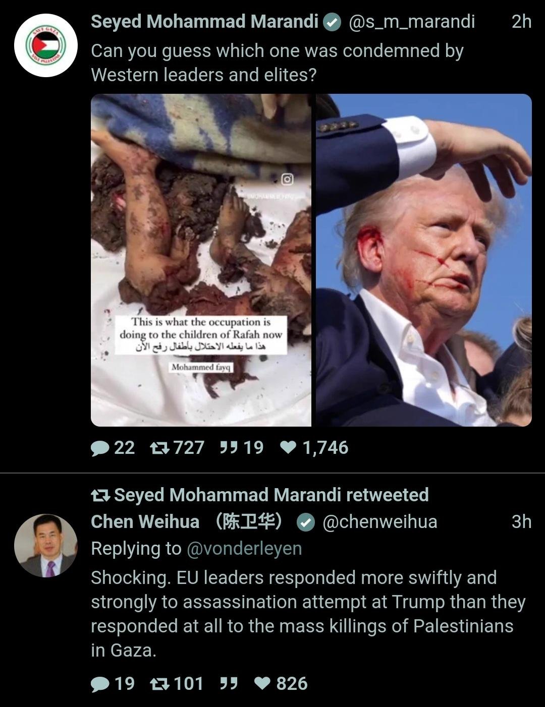This screenshot has width=545, height=707.
Task: Open the Save Gaza profile avatar
Action: [46, 45]
